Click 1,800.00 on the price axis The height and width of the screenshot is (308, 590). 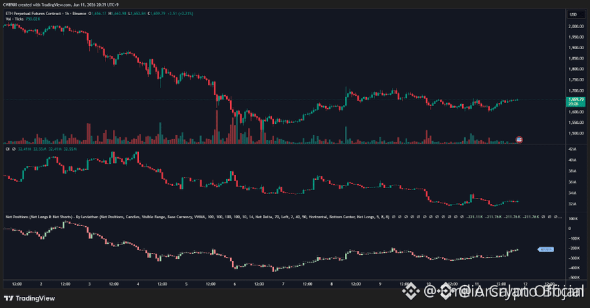pyautogui.click(x=576, y=69)
